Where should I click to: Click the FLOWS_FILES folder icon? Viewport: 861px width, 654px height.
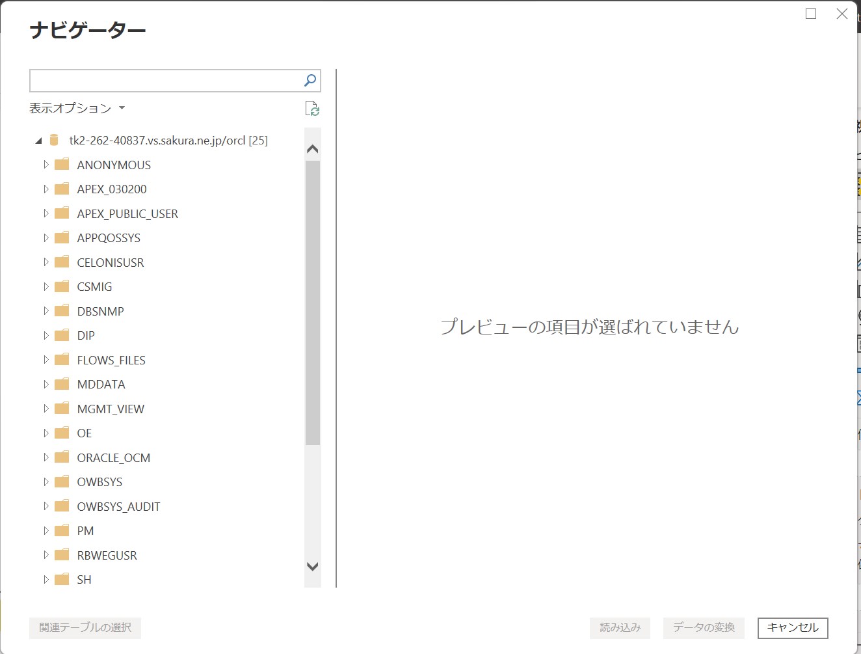62,360
